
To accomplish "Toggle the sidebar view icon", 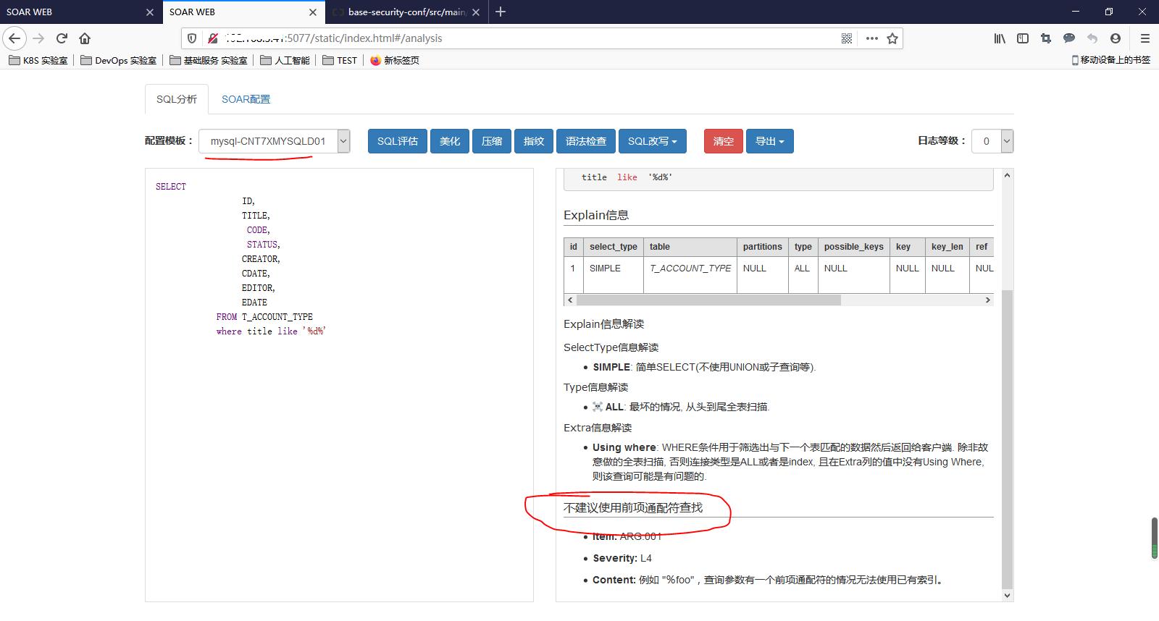I will pos(1023,38).
